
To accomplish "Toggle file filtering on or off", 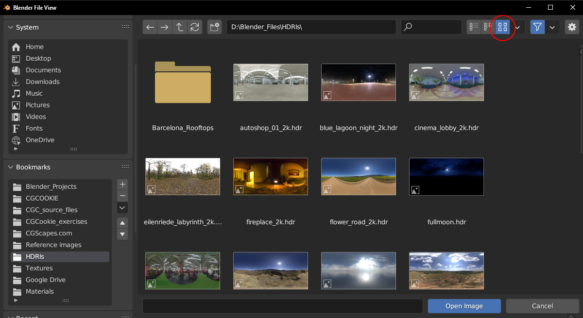I will [x=537, y=27].
